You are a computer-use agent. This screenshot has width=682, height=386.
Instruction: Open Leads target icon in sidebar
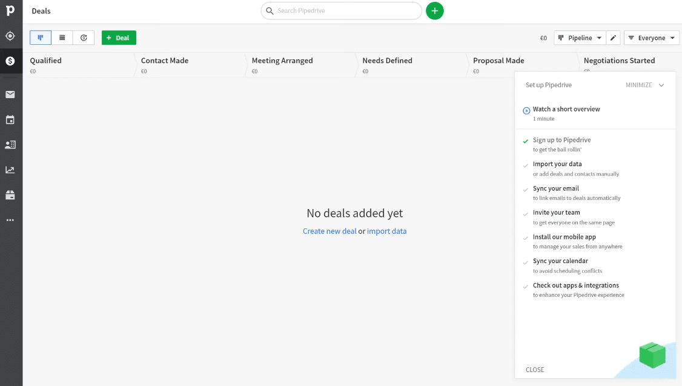point(10,36)
